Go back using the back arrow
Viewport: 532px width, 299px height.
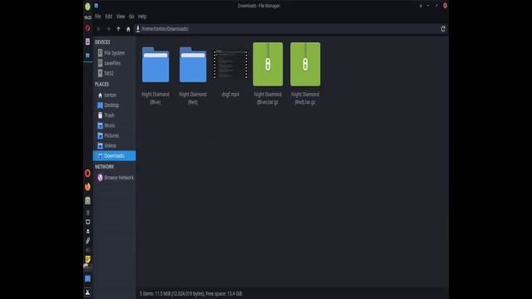click(x=98, y=29)
